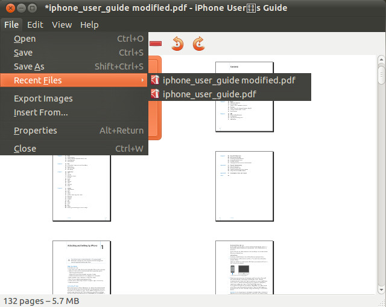Image resolution: width=386 pixels, height=307 pixels.
Task: Click the rotate right toolbar icon
Action: pyautogui.click(x=198, y=44)
